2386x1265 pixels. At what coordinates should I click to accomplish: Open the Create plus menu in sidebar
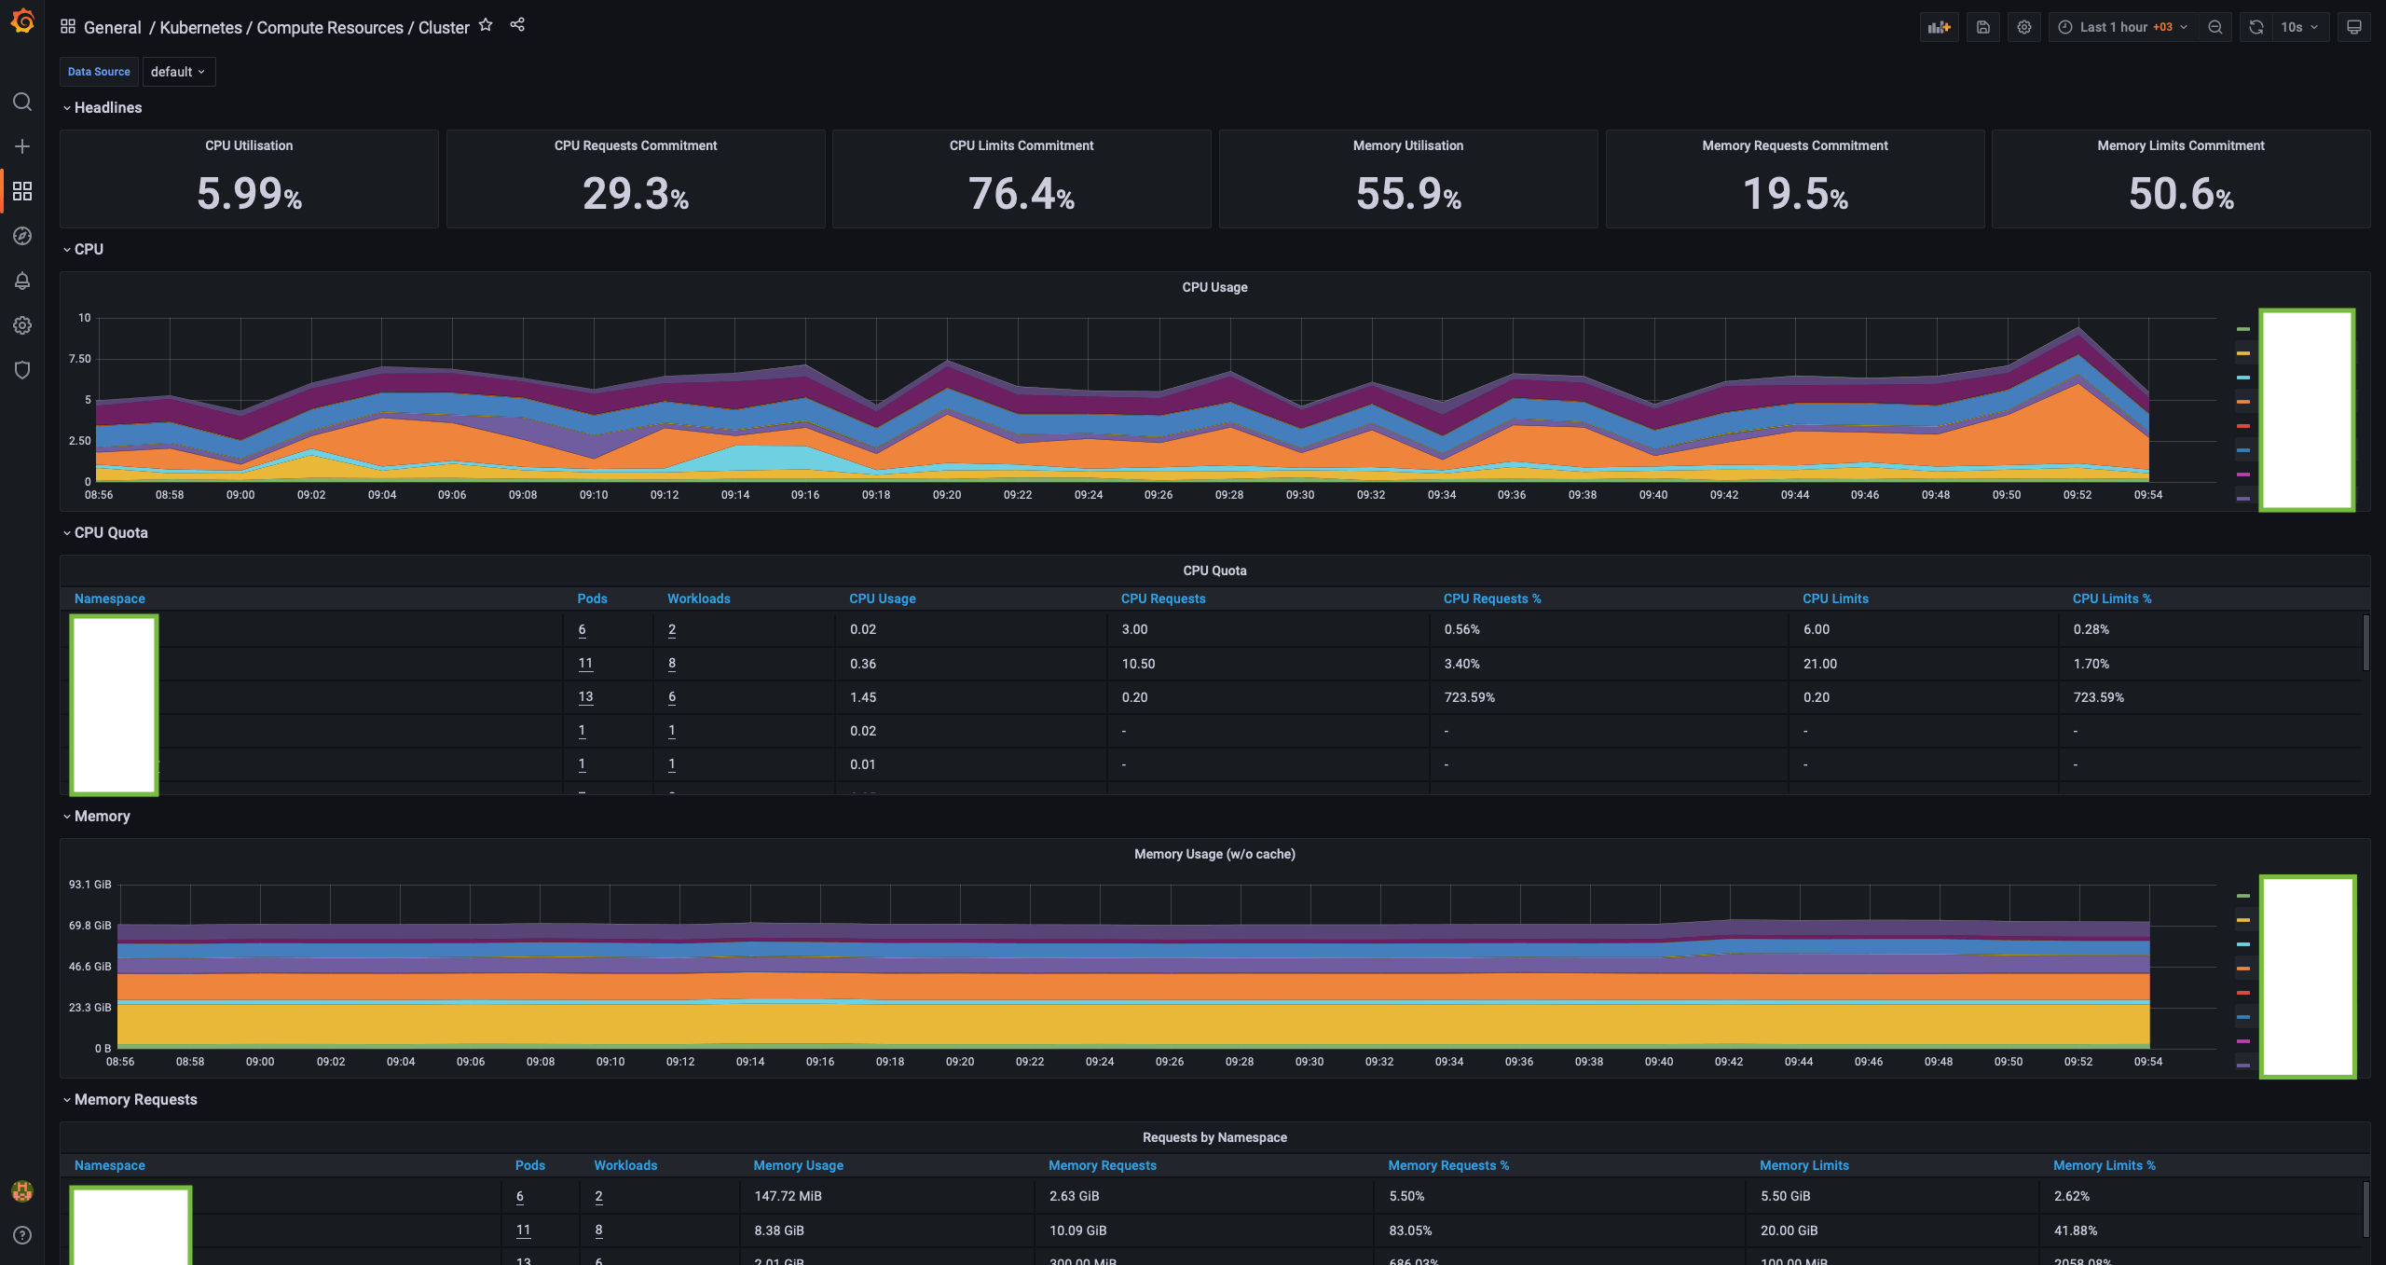point(22,146)
